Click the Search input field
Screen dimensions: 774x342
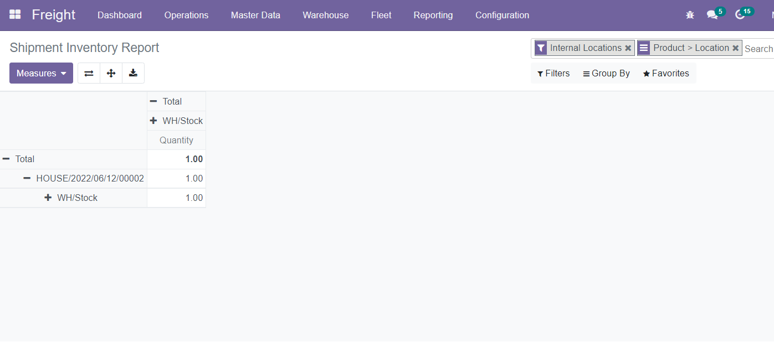coord(758,49)
